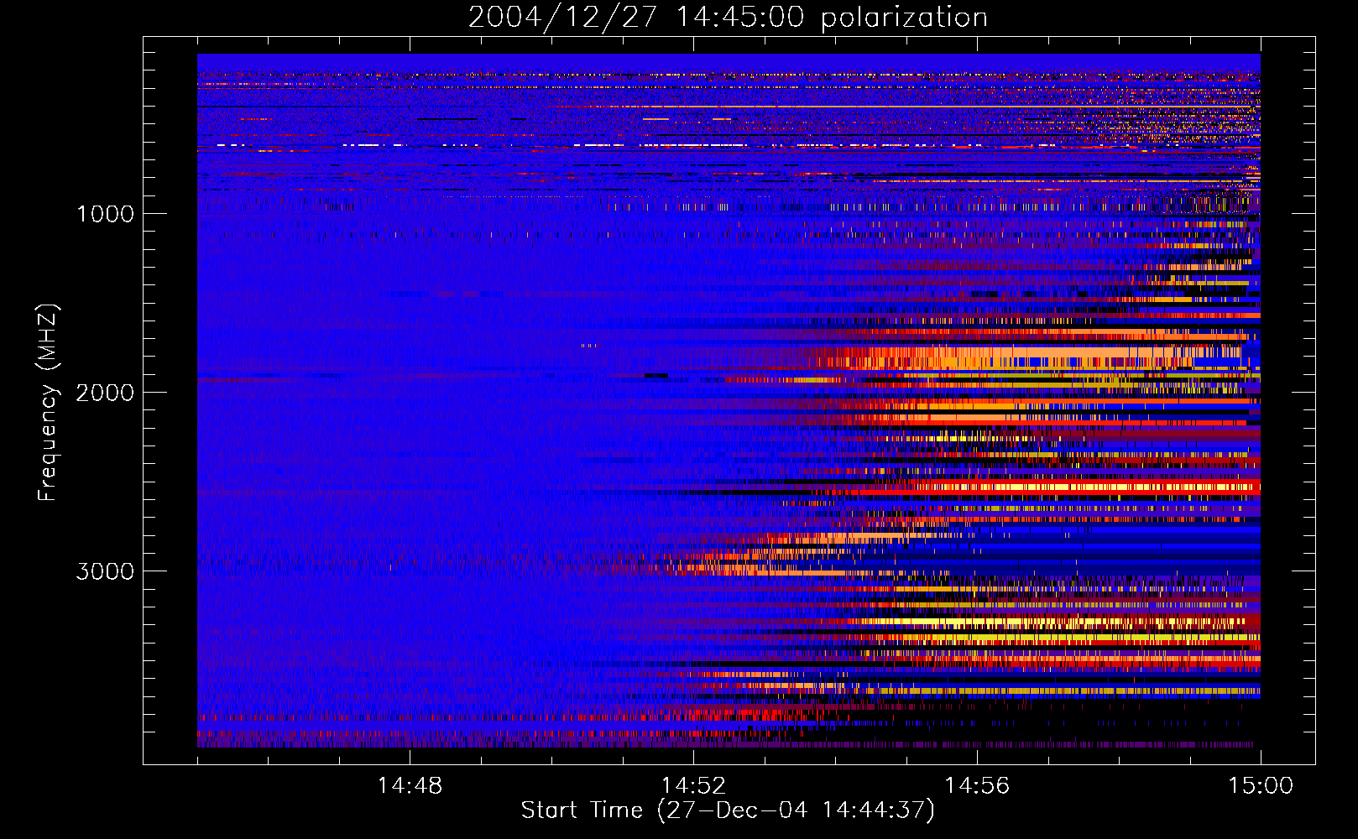Click the 14:48 time axis label
The width and height of the screenshot is (1358, 839).
410,785
